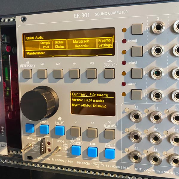Tap the blue CANCEL button

(x=44, y=129)
